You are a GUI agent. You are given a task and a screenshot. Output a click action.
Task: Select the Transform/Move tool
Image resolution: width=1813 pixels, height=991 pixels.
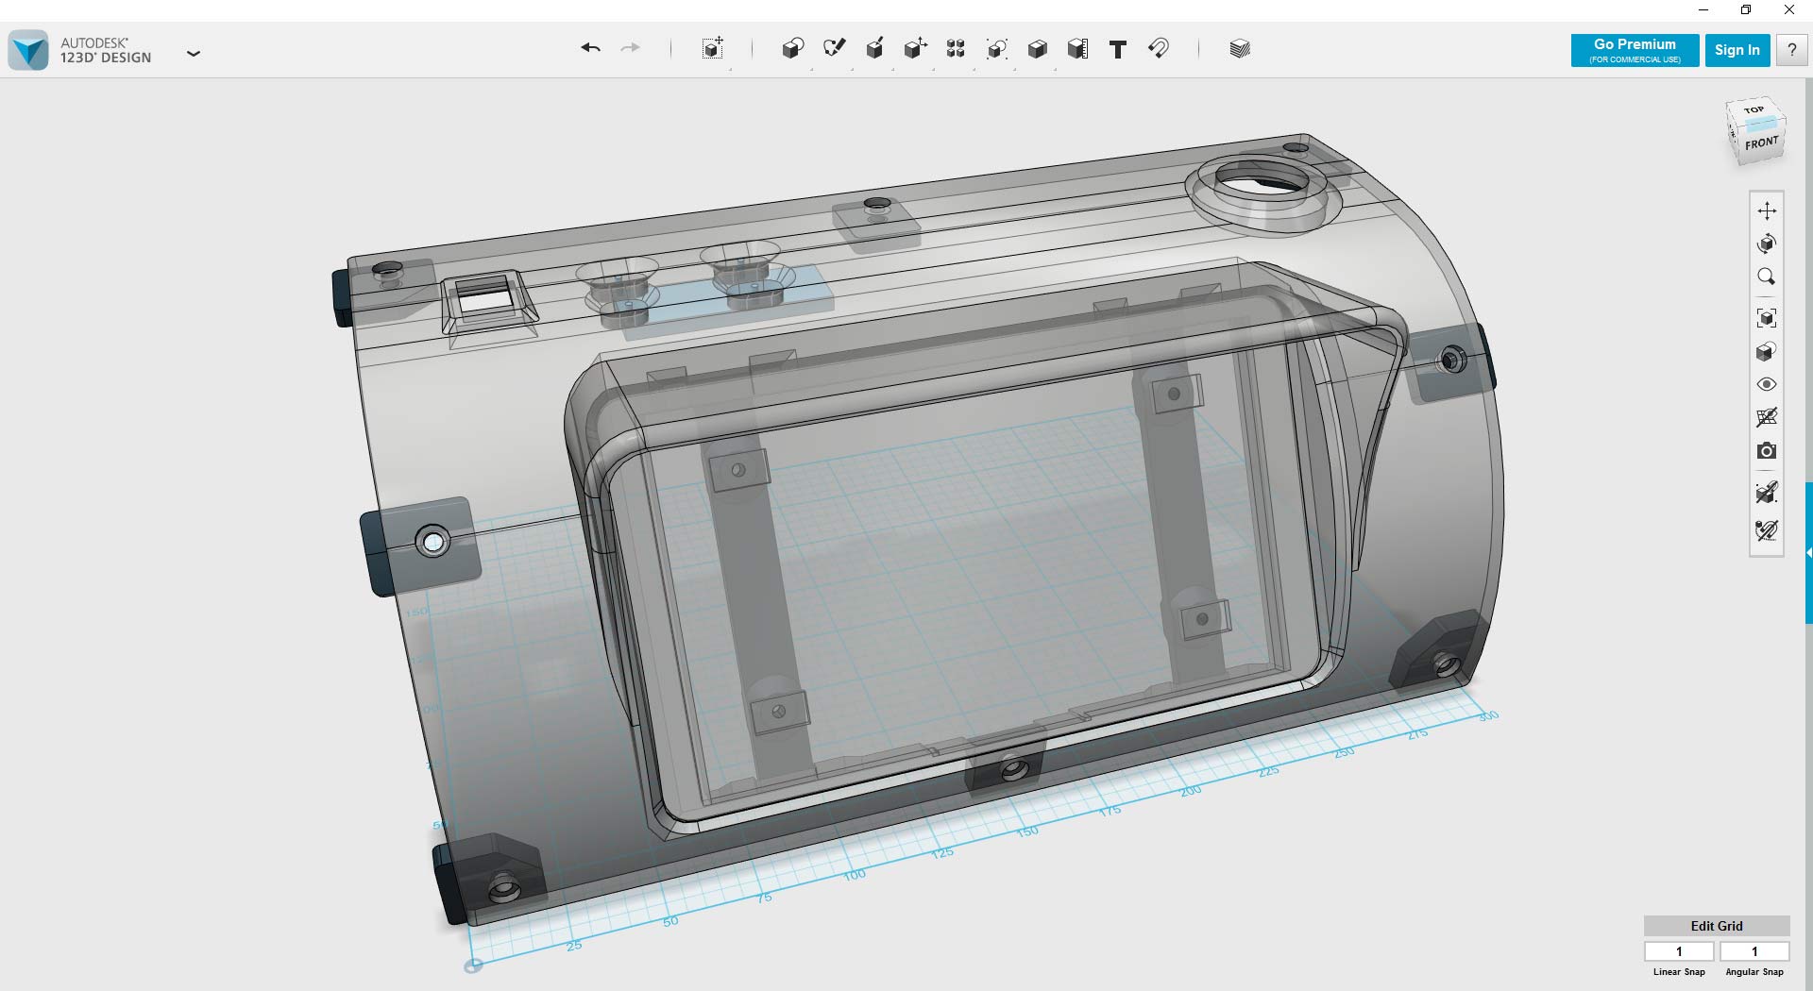pos(711,49)
